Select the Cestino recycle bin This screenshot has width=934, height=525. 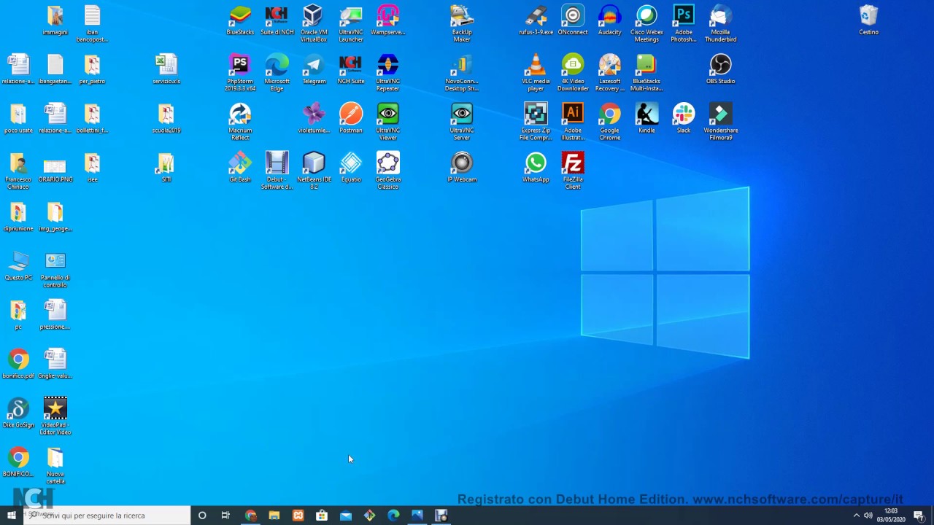(868, 21)
